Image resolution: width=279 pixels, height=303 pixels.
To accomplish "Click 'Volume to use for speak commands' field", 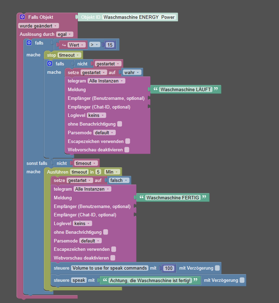I will click(x=109, y=268).
